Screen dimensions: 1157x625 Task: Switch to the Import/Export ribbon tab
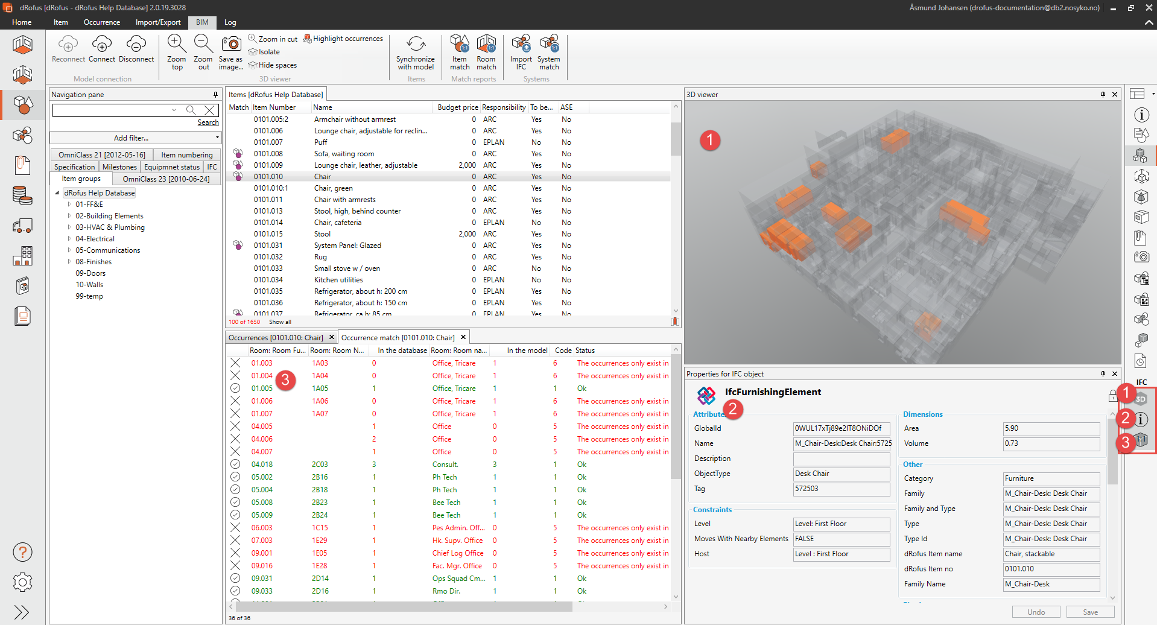coord(158,22)
